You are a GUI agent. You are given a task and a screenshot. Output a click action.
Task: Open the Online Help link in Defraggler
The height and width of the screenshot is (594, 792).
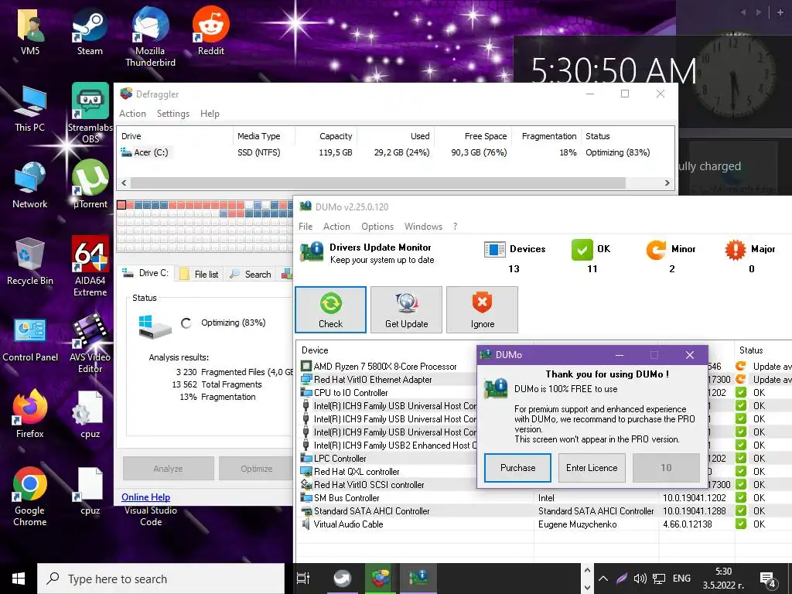pos(145,497)
